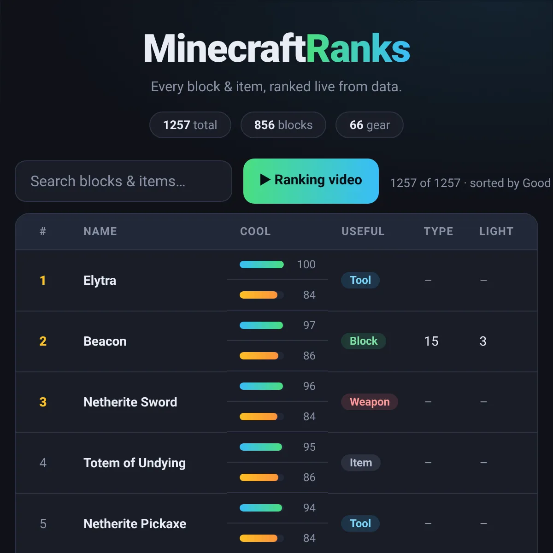Click the MinecraftRanks logo title
This screenshot has height=553, width=553.
[x=276, y=48]
